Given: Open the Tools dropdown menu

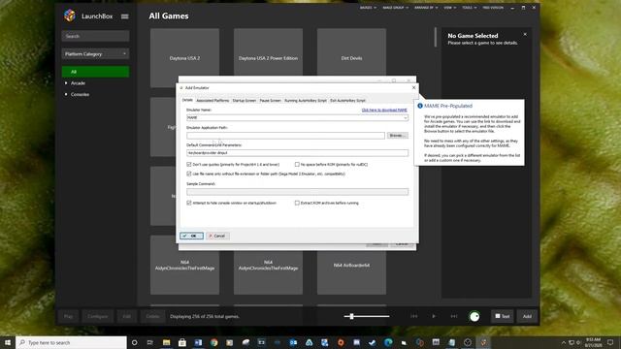Looking at the screenshot, I should (x=470, y=8).
